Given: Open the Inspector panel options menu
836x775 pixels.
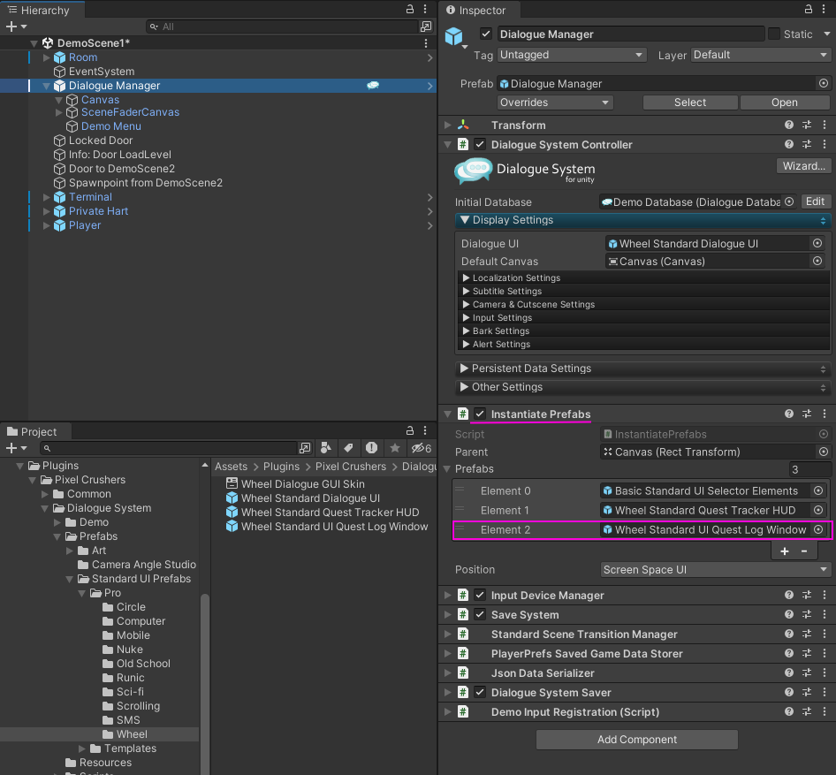Looking at the screenshot, I should coord(824,9).
